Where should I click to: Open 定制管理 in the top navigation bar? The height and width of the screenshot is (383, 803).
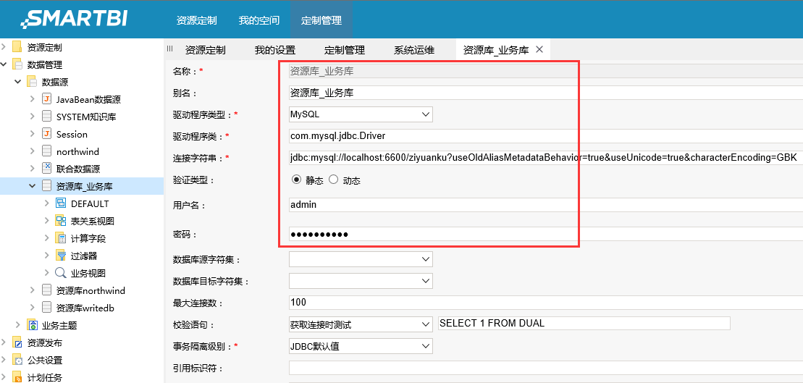pos(321,20)
